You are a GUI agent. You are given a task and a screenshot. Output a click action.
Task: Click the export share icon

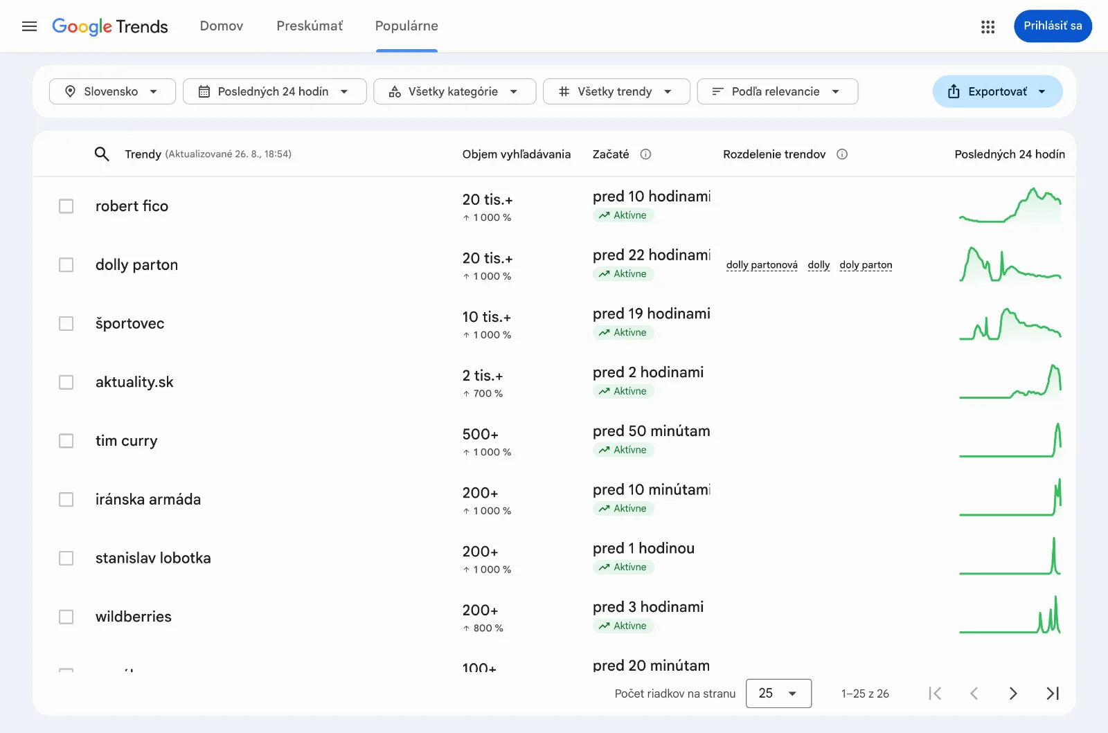[x=954, y=91]
